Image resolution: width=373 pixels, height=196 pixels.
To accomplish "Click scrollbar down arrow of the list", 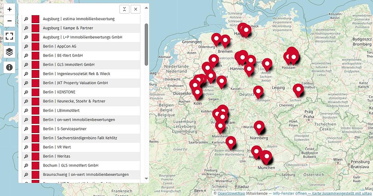I will [x=146, y=178].
